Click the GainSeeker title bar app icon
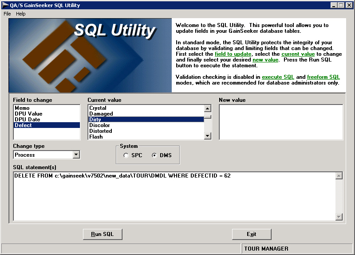Image resolution: width=355 pixels, height=255 pixels. click(x=5, y=5)
